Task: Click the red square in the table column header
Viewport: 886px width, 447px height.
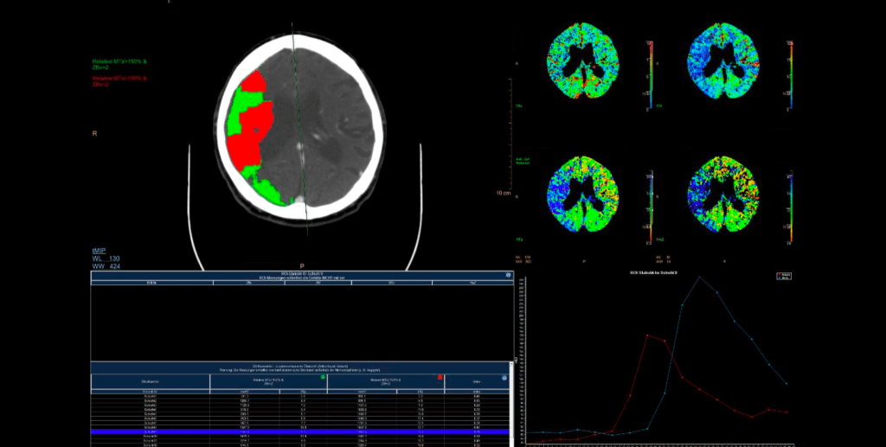Action: coord(440,377)
